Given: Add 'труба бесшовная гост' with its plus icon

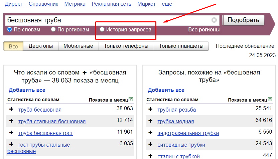Looking at the screenshot, I should [11, 133].
